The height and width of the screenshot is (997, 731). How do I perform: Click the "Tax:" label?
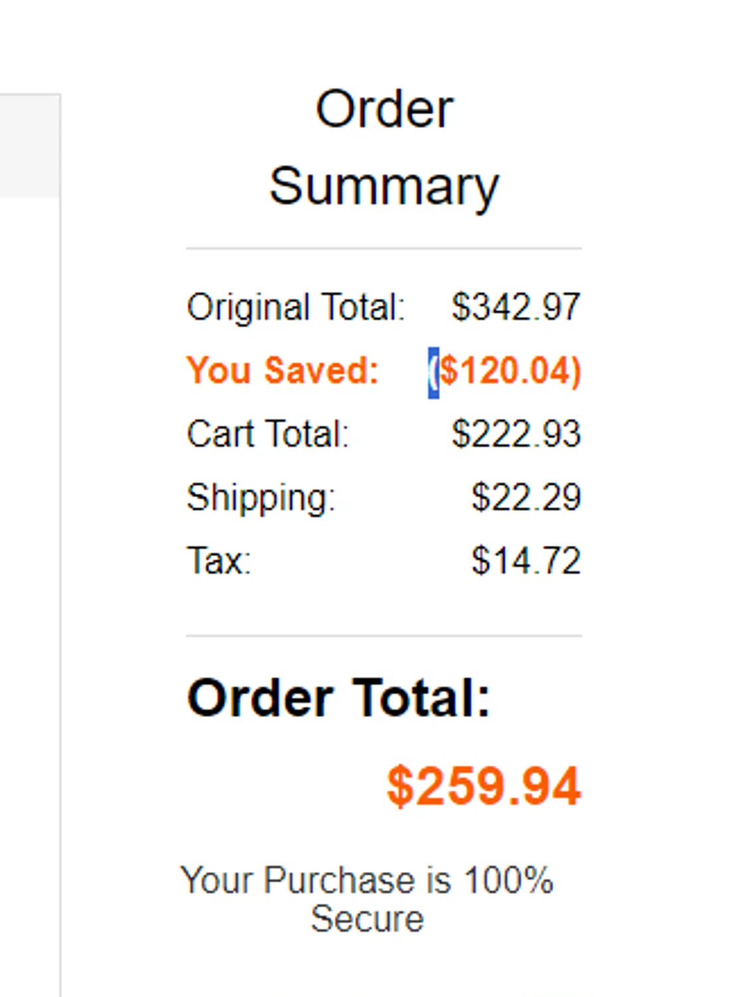218,560
